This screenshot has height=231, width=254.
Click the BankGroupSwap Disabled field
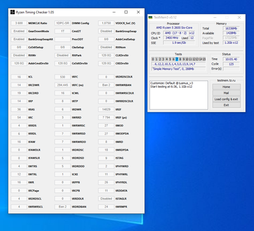pyautogui.click(x=106, y=31)
